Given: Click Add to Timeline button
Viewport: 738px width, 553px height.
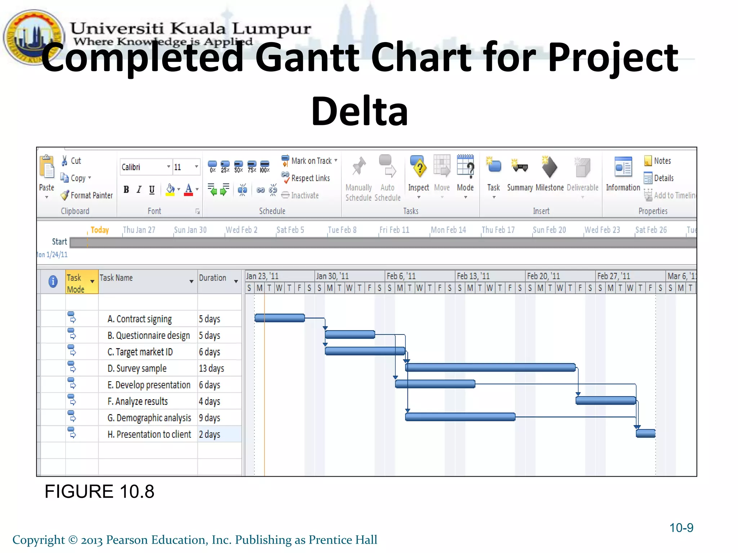Looking at the screenshot, I should 670,195.
